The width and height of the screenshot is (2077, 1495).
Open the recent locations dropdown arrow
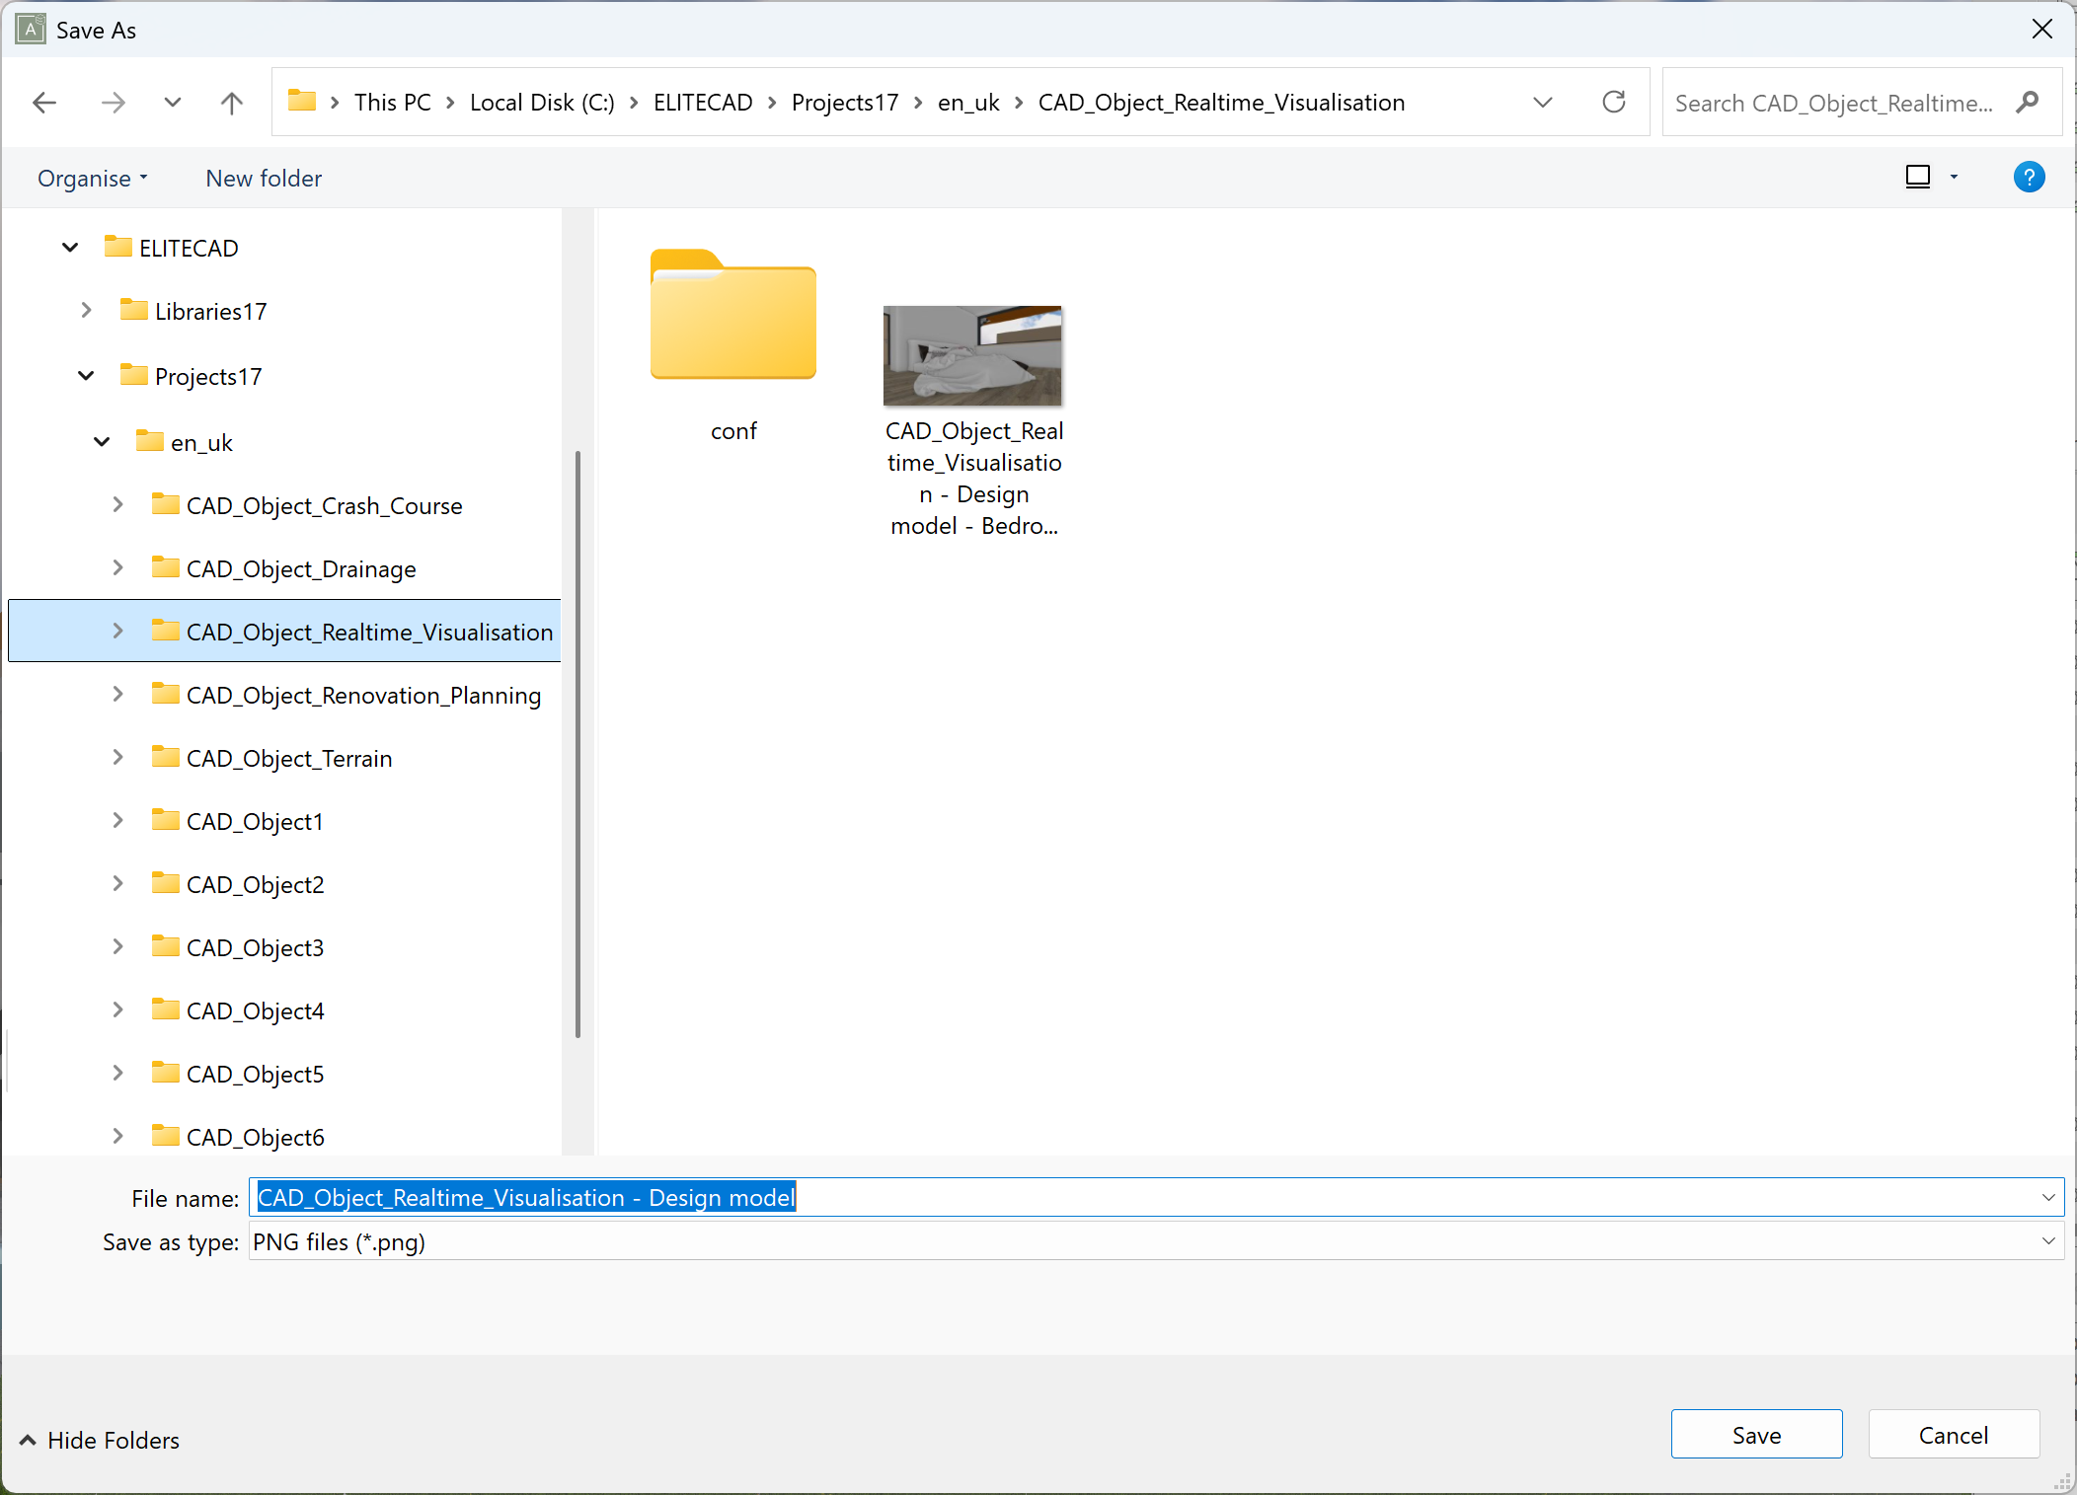point(173,103)
